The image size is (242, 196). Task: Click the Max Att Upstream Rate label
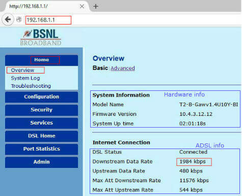tap(123, 190)
